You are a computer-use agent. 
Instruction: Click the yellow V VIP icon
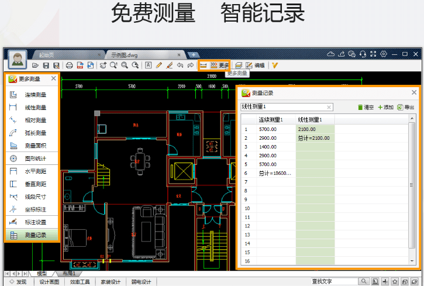pos(275,66)
